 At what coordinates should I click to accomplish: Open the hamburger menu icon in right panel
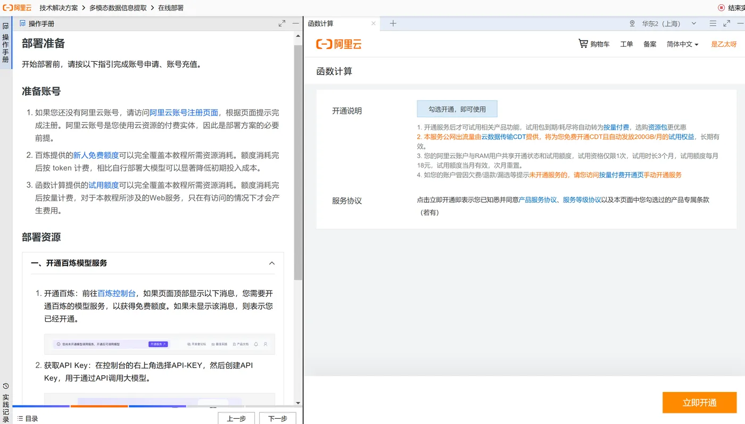click(713, 23)
